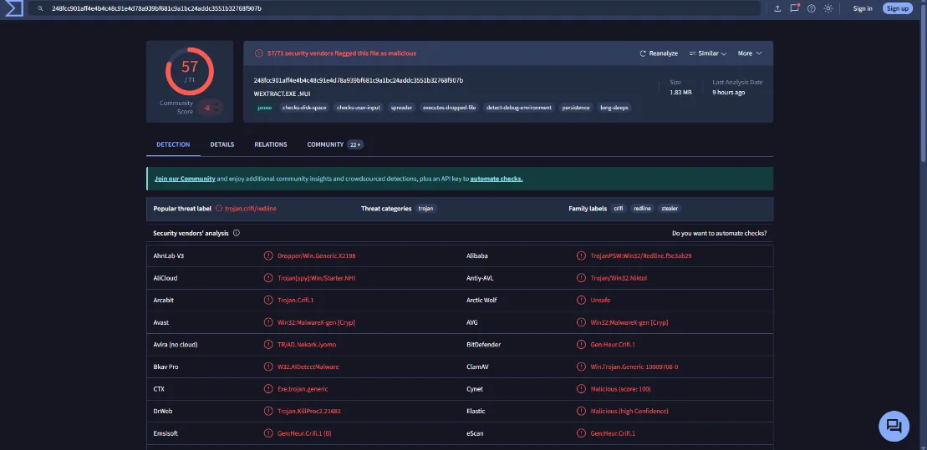Open the upload file icon
927x450 pixels.
777,8
